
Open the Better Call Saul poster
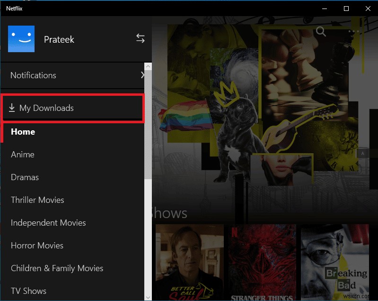coord(190,262)
